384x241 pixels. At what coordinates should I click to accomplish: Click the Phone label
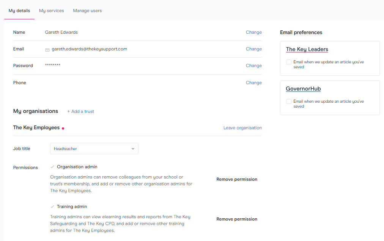(20, 83)
